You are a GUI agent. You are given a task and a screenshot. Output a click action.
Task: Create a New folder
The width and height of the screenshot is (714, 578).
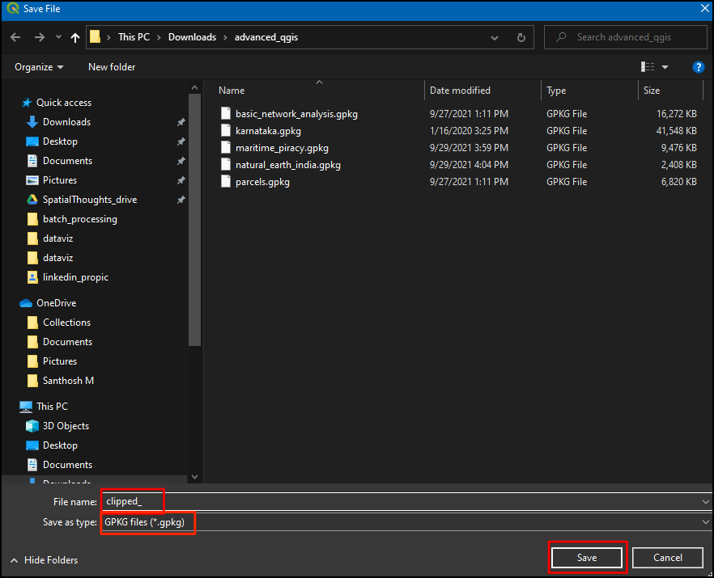pyautogui.click(x=112, y=67)
